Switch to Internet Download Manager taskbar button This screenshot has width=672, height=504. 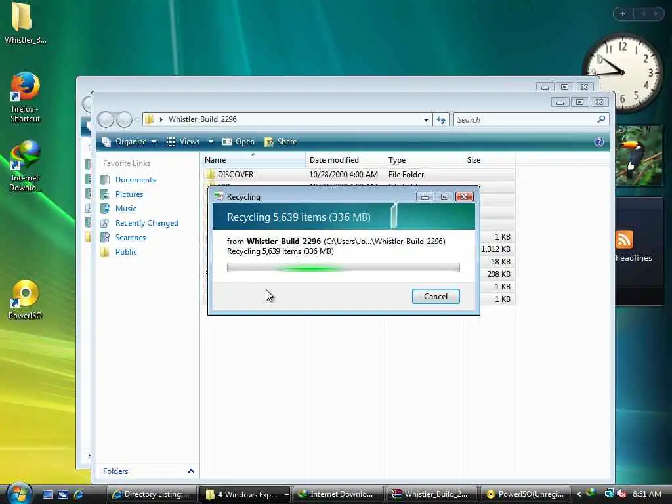pos(338,494)
